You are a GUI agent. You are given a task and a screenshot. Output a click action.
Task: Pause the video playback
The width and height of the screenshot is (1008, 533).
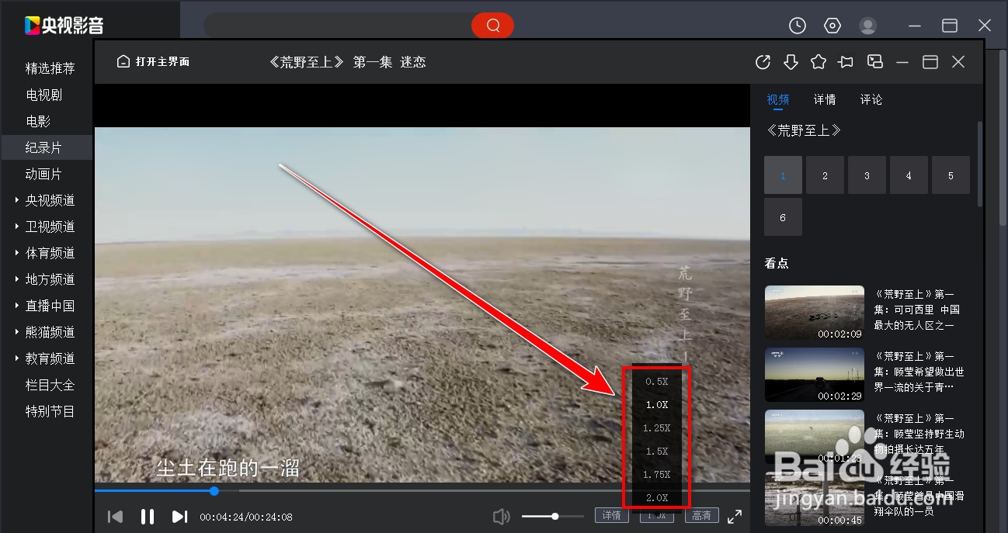click(x=147, y=516)
